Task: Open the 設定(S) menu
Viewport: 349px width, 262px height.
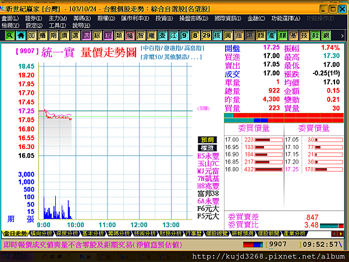Action: click(x=34, y=26)
